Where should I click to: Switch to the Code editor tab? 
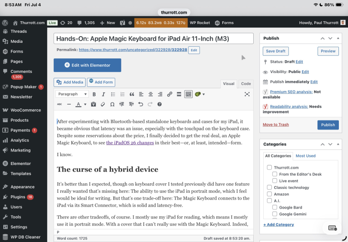pos(246,84)
